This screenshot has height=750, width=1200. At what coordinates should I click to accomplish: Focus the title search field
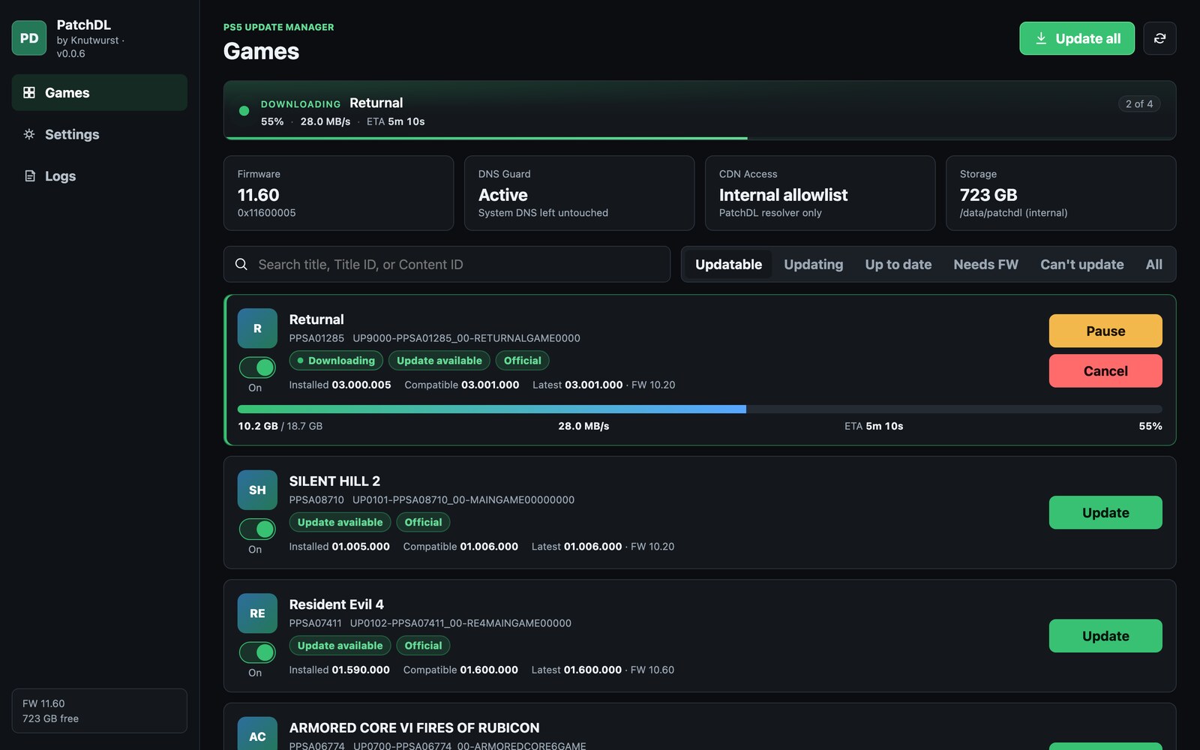click(x=447, y=264)
